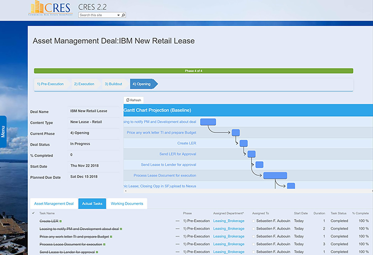Screen dimensions: 373x255
Task: Sort by the Task Status column header
Action: click(x=338, y=213)
